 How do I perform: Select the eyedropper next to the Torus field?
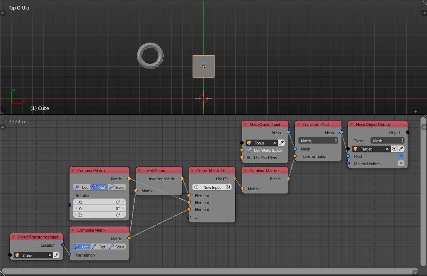[282, 143]
